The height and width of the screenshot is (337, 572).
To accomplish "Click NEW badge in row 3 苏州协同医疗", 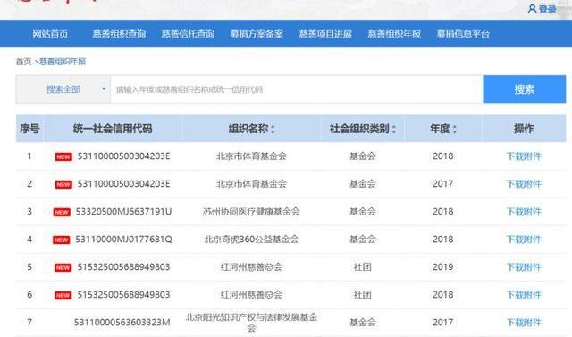I will pyautogui.click(x=62, y=212).
